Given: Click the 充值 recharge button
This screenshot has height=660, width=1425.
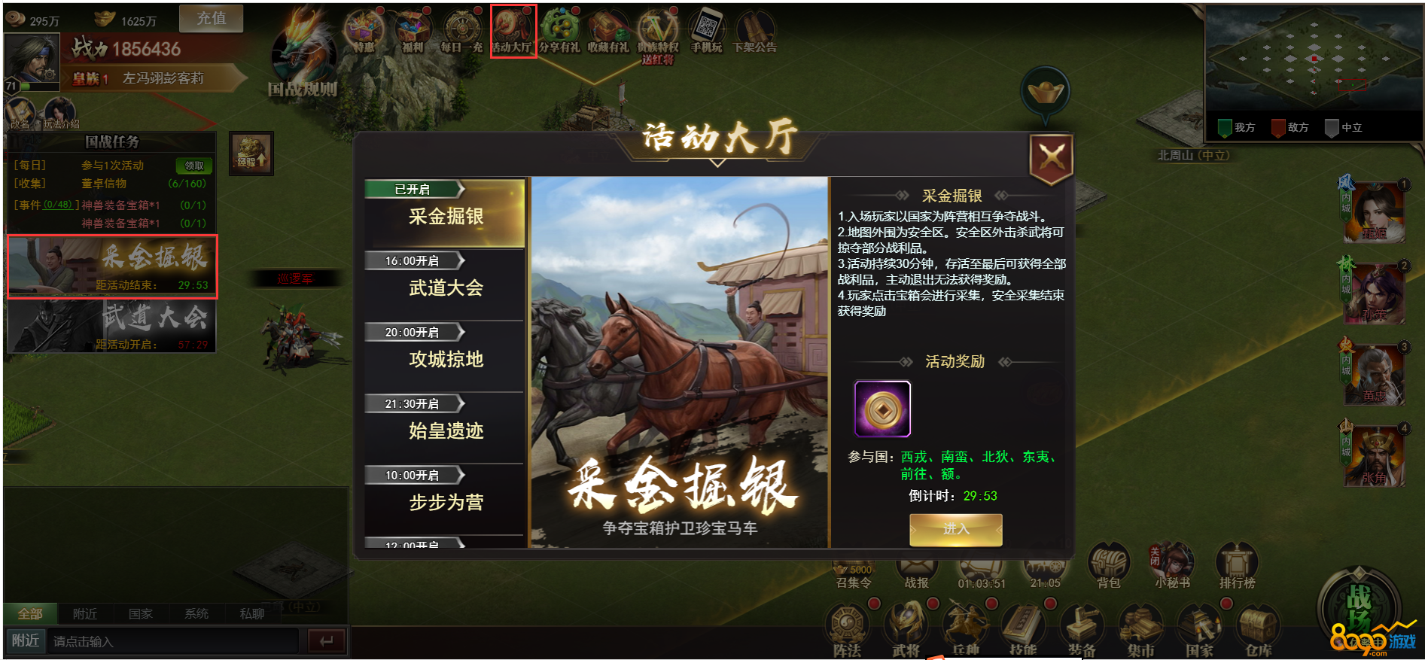Looking at the screenshot, I should pyautogui.click(x=212, y=18).
